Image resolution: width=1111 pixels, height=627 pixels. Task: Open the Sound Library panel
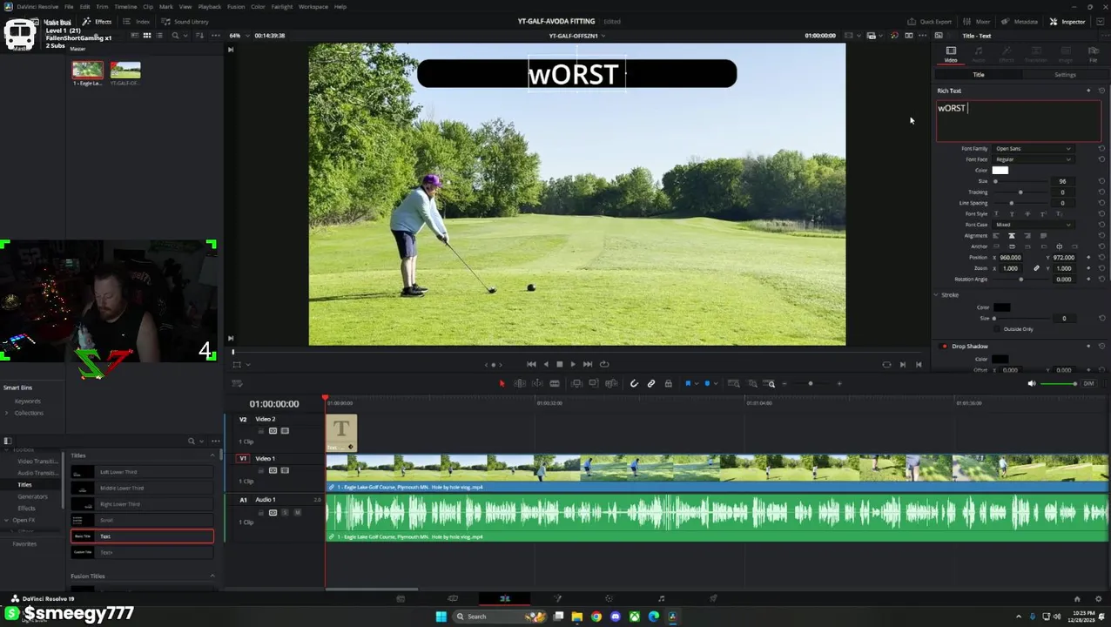(x=185, y=22)
